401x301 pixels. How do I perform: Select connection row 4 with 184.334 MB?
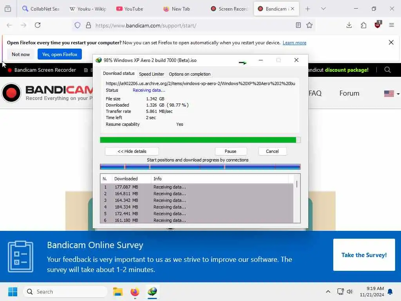197,207
